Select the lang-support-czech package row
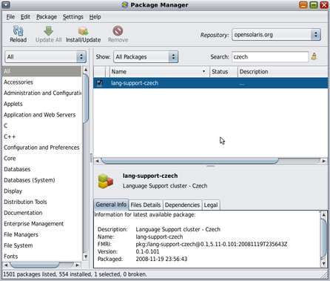 (x=211, y=83)
